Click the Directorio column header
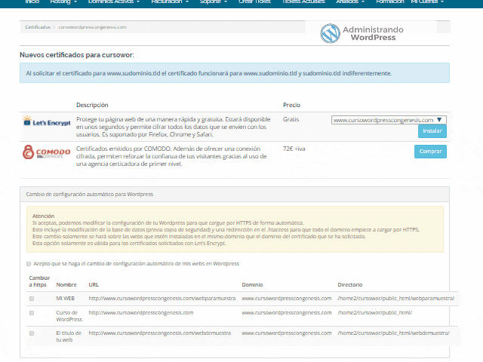483x362 pixels. coord(350,285)
